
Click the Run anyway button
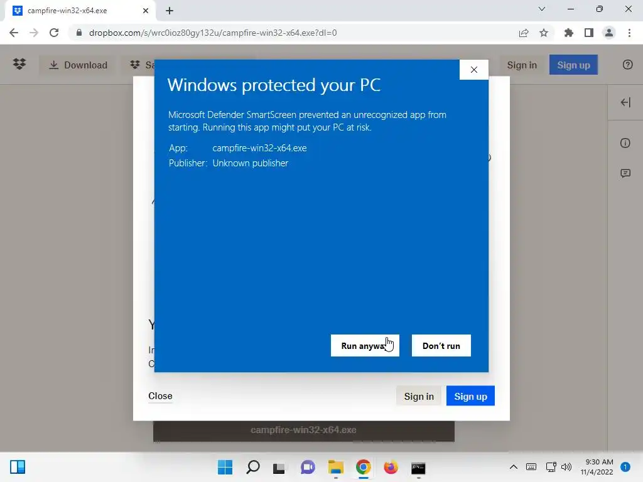365,346
